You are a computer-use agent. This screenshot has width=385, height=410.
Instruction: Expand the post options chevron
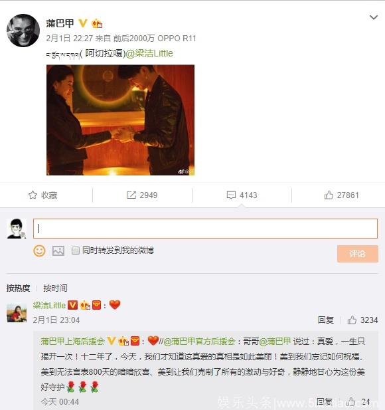374,17
